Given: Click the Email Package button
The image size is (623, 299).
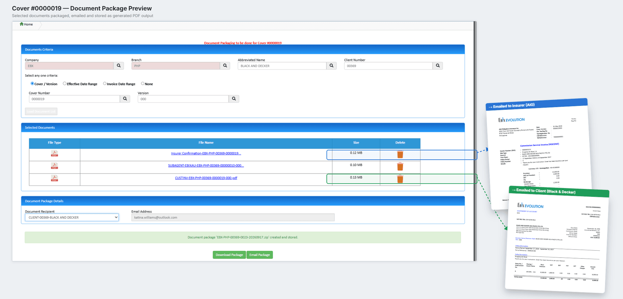Looking at the screenshot, I should [x=260, y=255].
